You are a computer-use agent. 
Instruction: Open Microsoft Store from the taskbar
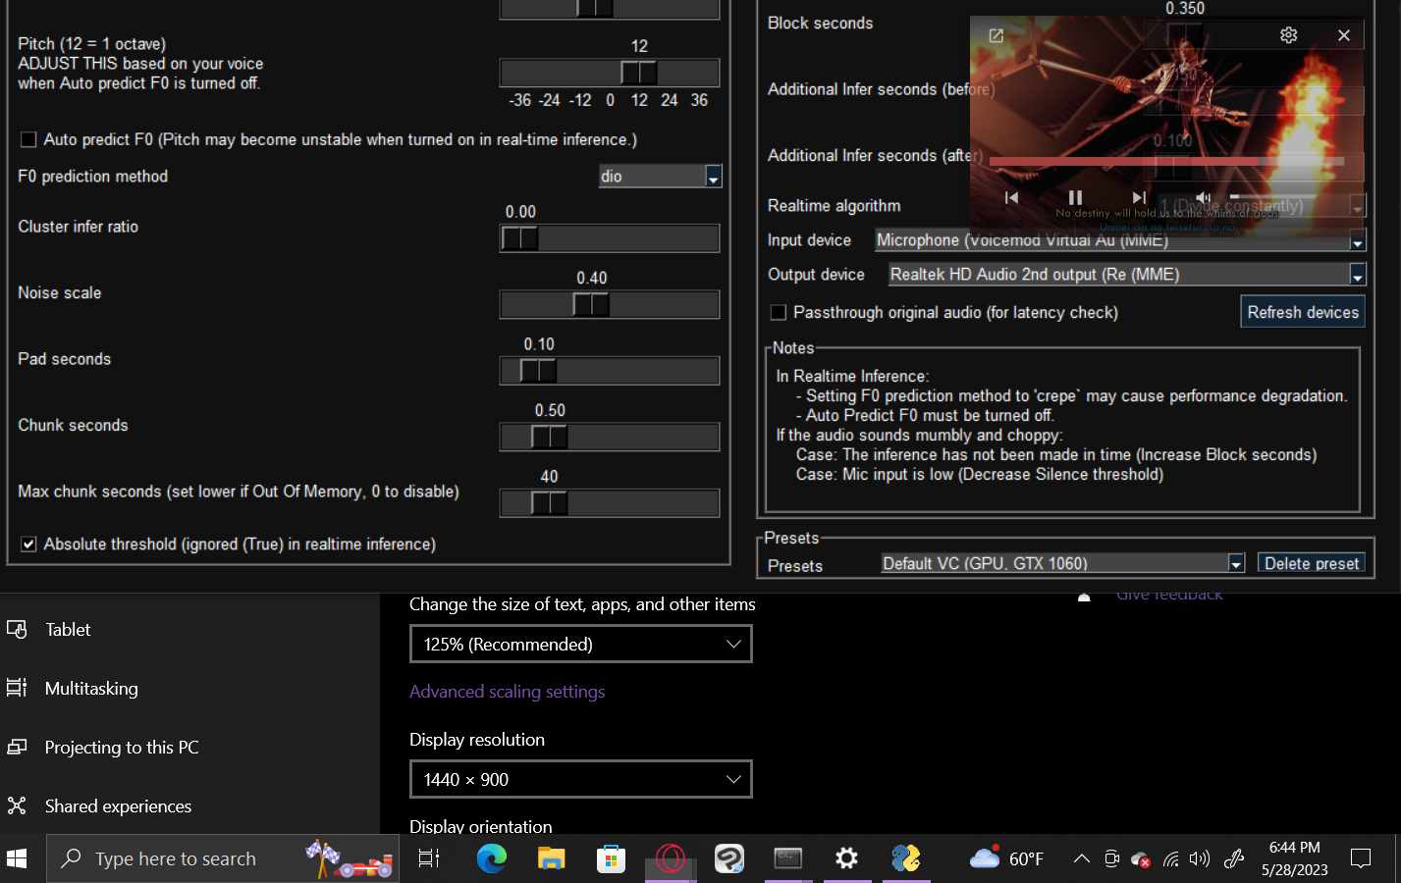coord(611,858)
